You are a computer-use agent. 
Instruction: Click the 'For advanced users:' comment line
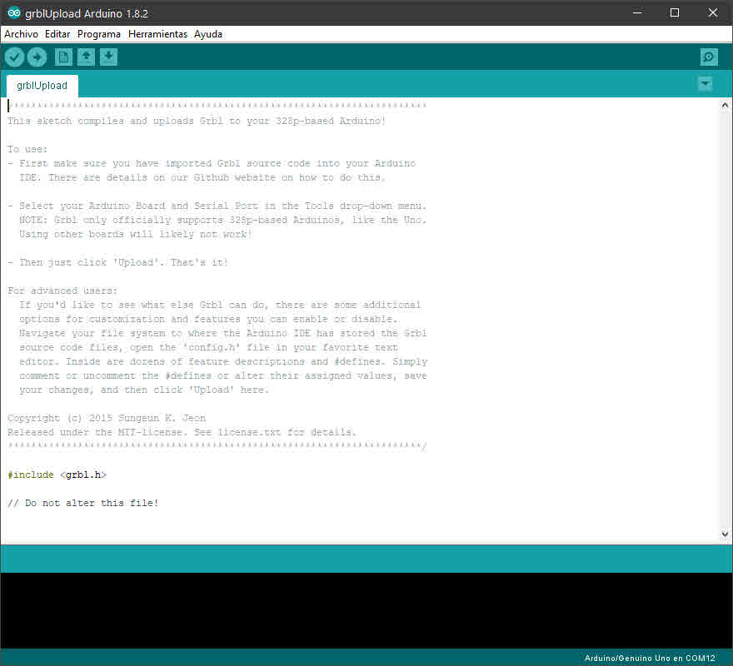62,291
